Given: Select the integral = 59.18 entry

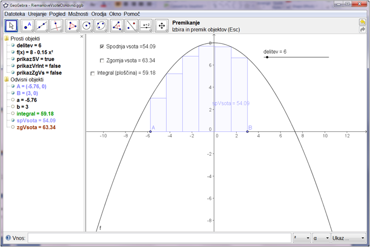Looking at the screenshot, I should (35, 114).
